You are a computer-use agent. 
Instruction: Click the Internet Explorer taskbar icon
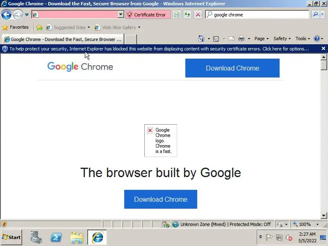tap(97, 237)
